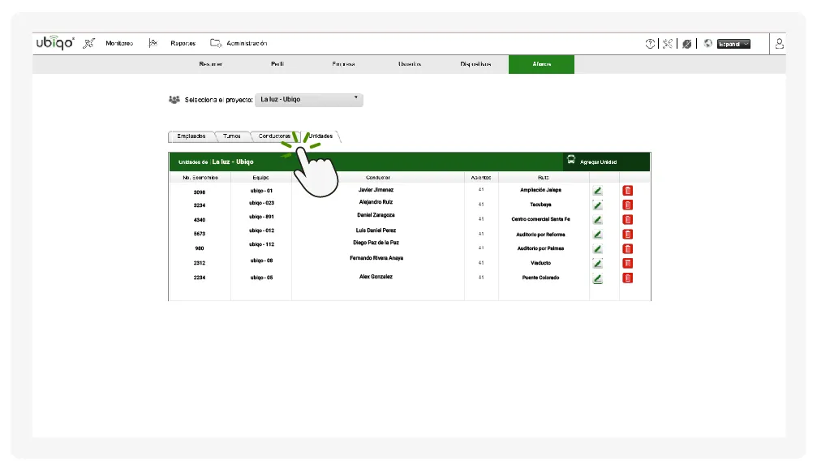The width and height of the screenshot is (817, 470).
Task: Select the Unidades sub-tab
Action: click(321, 136)
